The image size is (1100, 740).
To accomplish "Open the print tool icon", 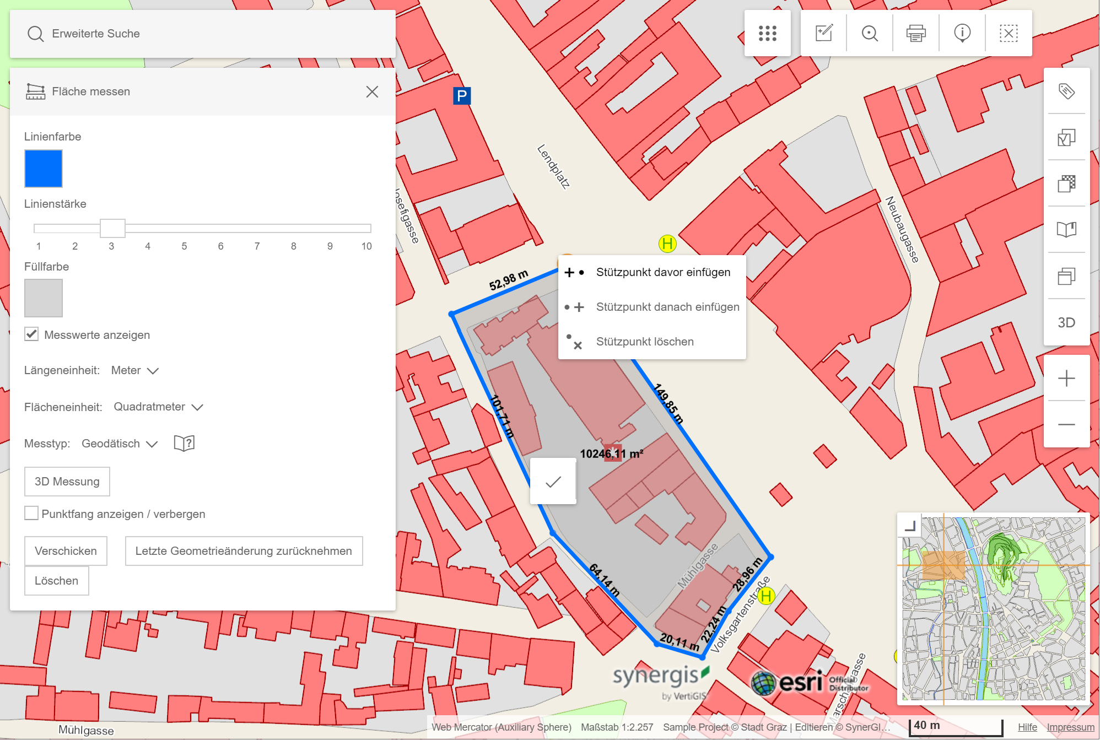I will [x=916, y=34].
